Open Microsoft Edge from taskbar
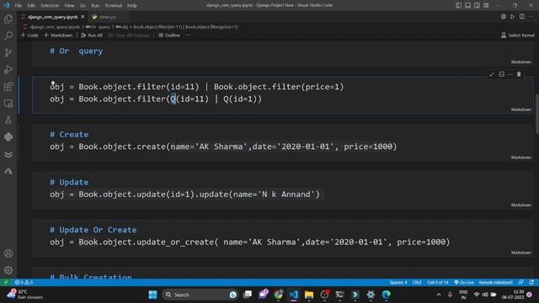Image resolution: width=539 pixels, height=303 pixels. coord(387,295)
